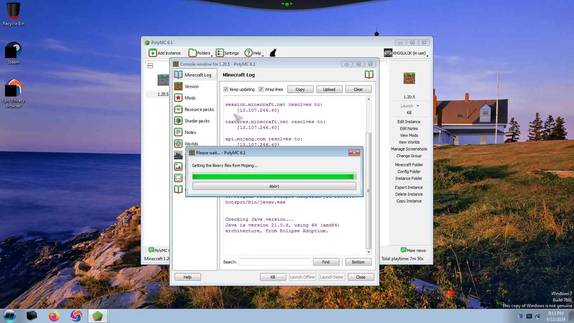Open the Recycle Bin desktop icon
Image resolution: width=574 pixels, height=323 pixels.
[x=14, y=14]
